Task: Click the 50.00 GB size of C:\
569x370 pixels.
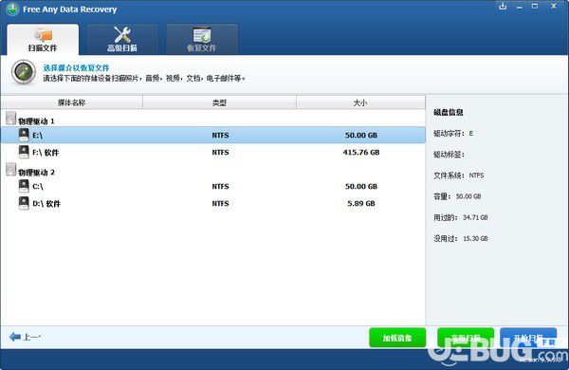Action: click(x=361, y=187)
